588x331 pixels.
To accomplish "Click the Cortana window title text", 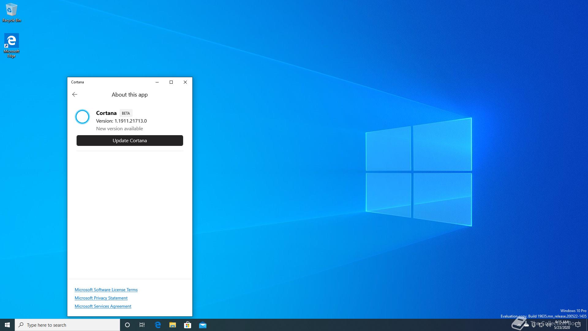I will [77, 82].
